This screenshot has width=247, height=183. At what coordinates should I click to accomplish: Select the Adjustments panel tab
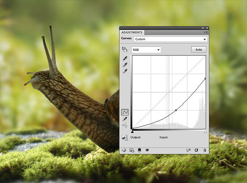coord(132,32)
